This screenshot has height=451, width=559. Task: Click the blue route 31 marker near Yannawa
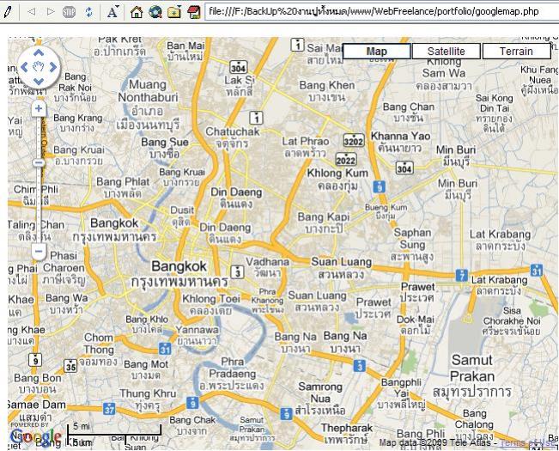[x=165, y=348]
